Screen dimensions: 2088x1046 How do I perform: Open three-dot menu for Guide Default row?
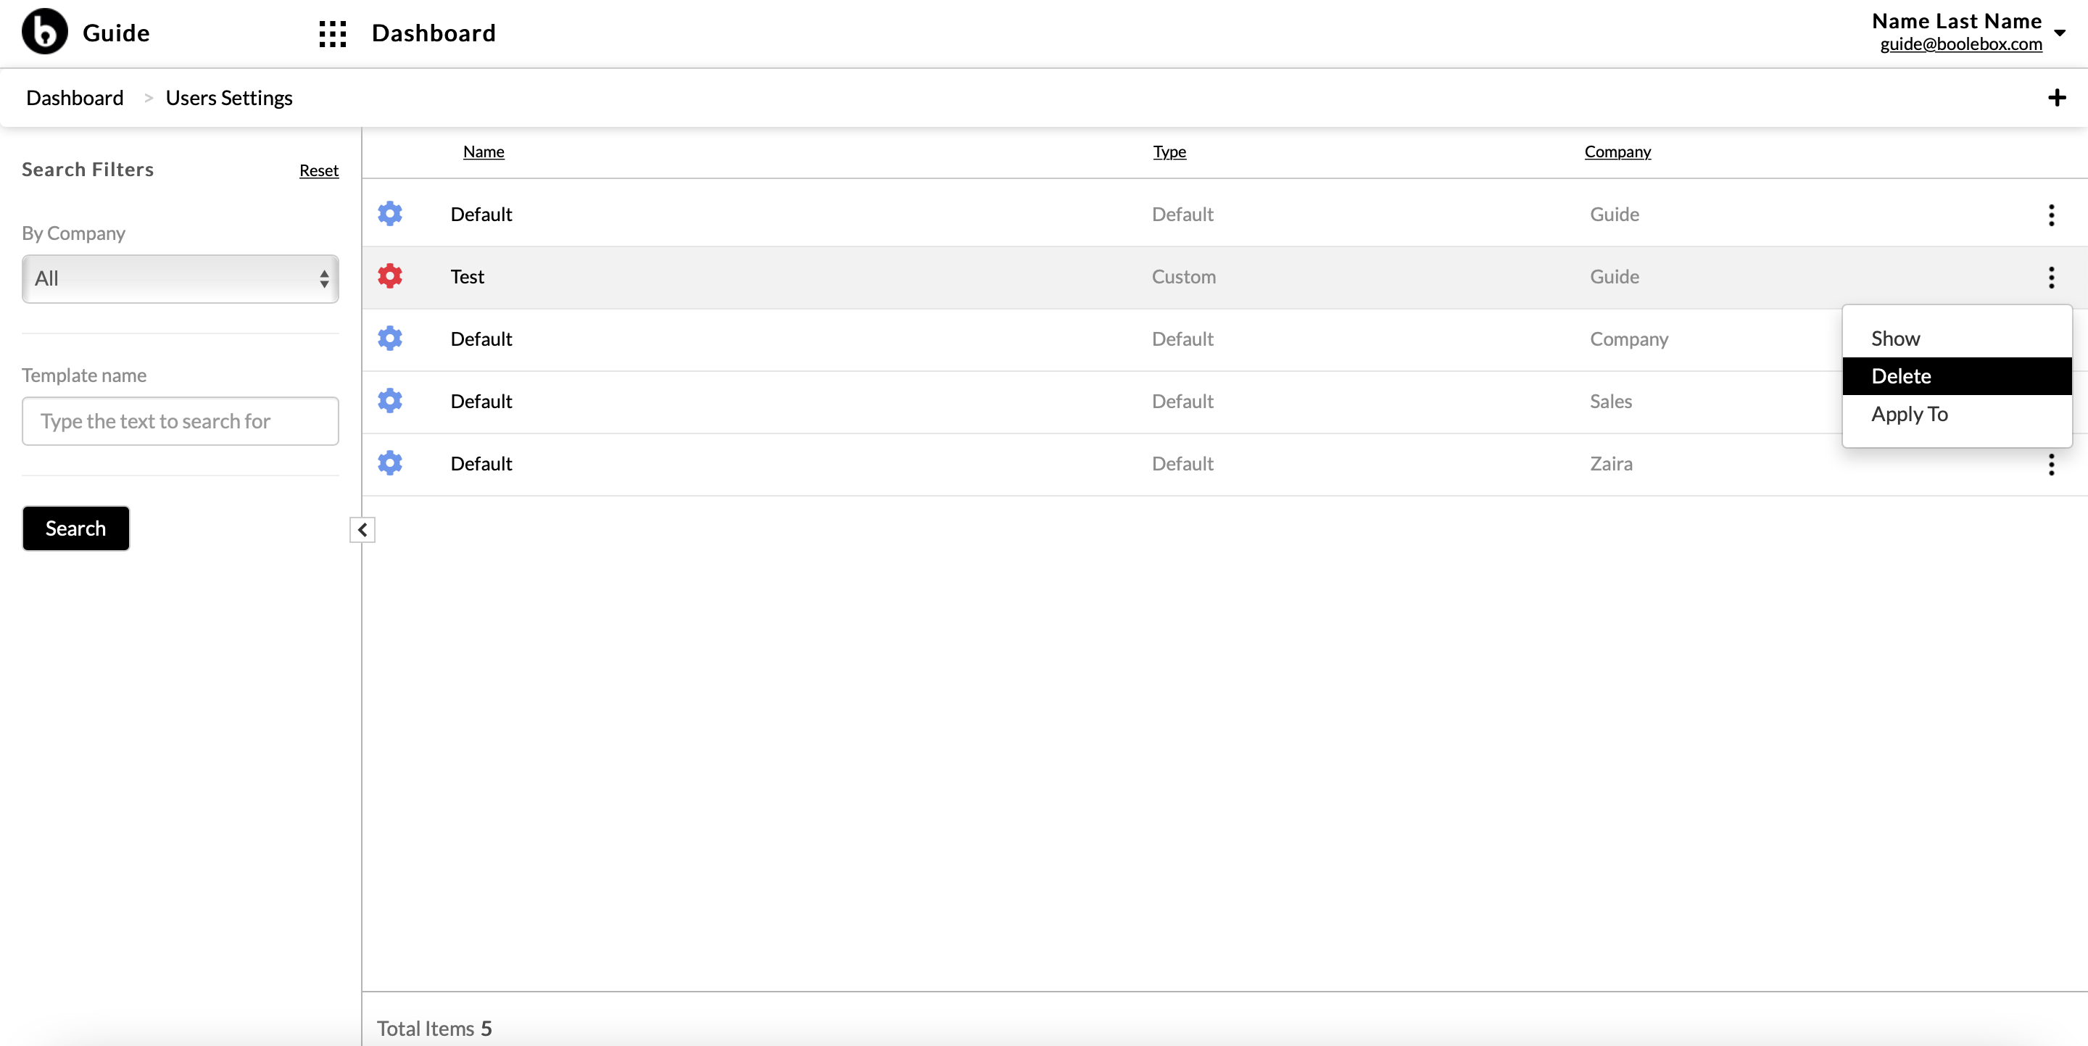2052,215
